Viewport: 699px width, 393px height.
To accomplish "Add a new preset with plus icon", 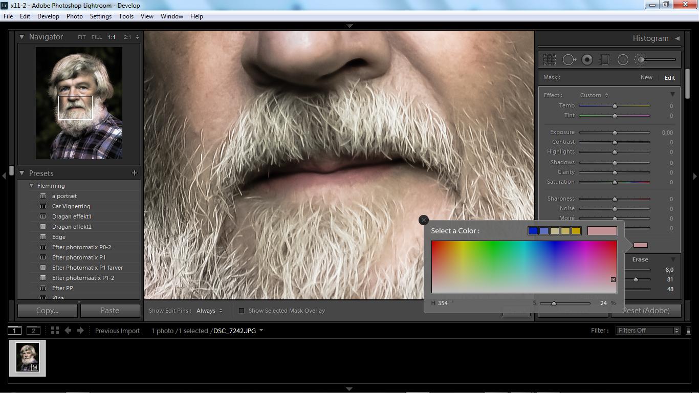I will pyautogui.click(x=135, y=173).
